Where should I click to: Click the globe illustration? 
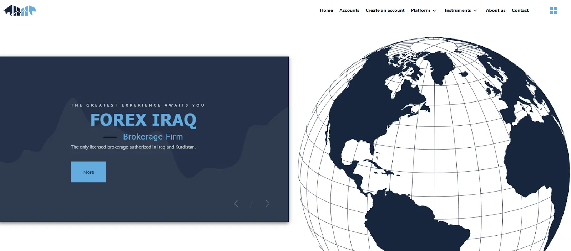(434, 144)
